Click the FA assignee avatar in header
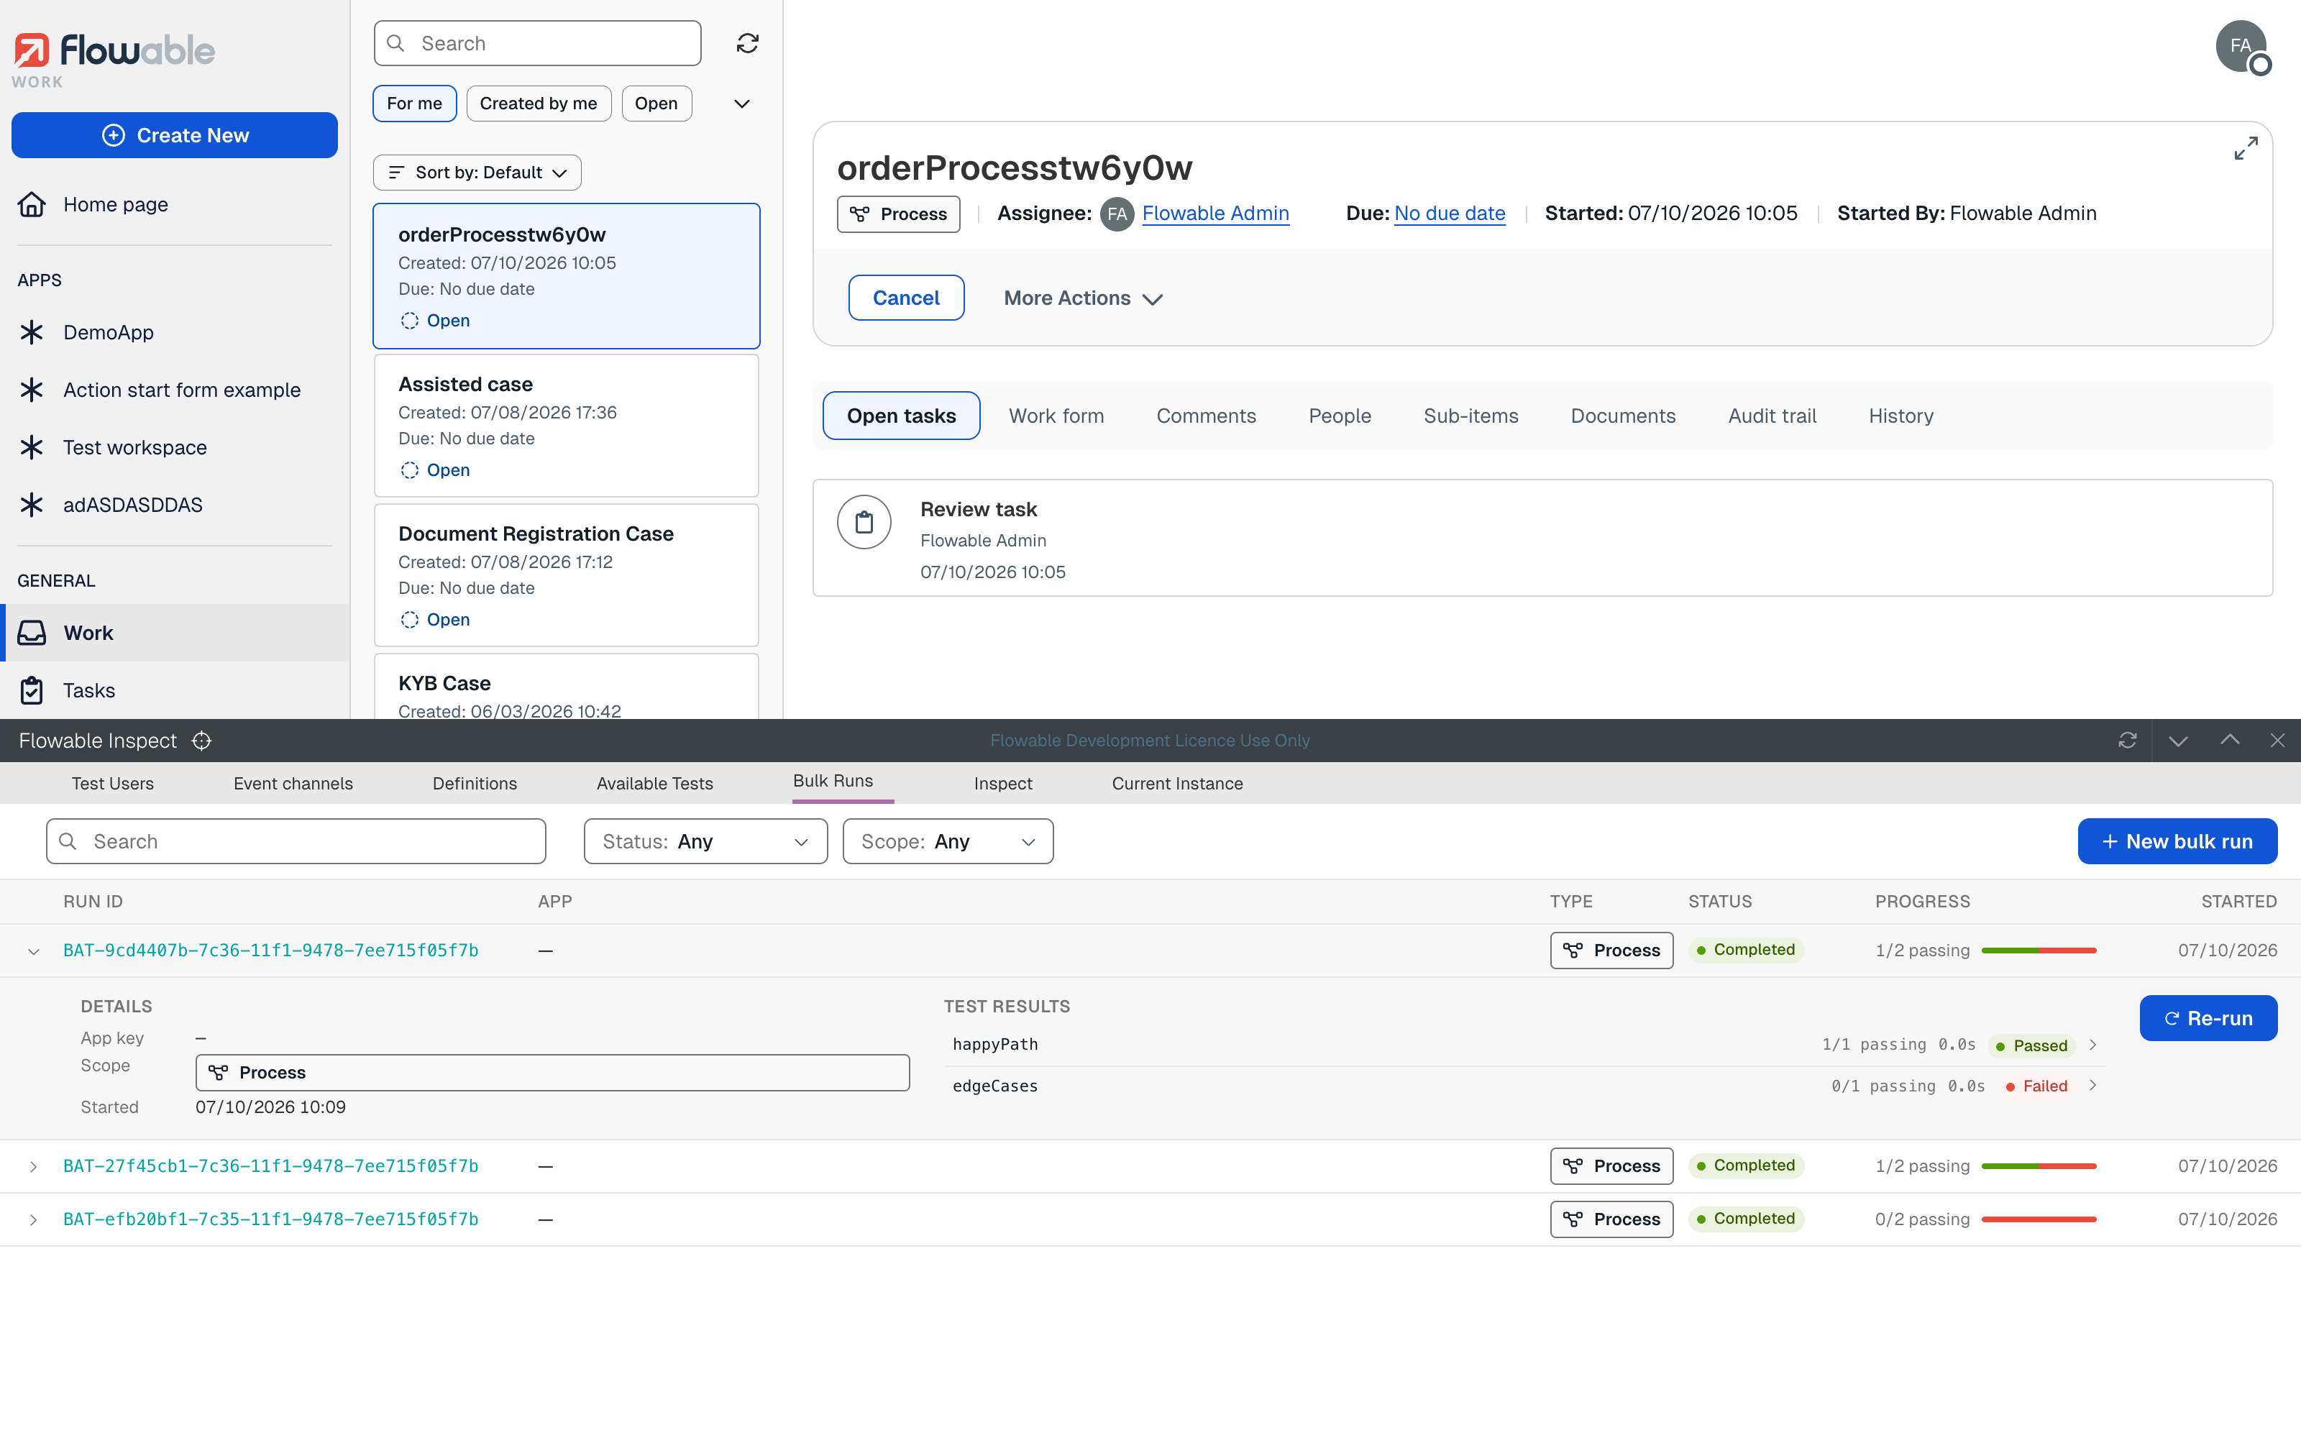Screen dimensions: 2301x1438 coord(1117,214)
